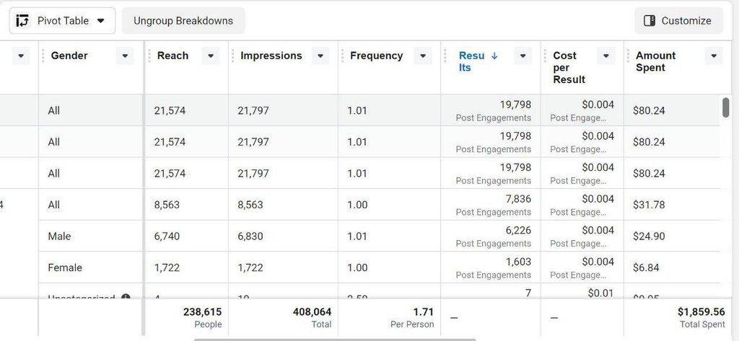Click the Ungroup Breakdowns button
739x341 pixels.
[x=183, y=21]
